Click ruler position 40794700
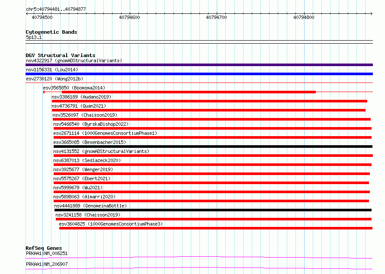Image resolution: width=385 pixels, height=274 pixels. coord(217,17)
